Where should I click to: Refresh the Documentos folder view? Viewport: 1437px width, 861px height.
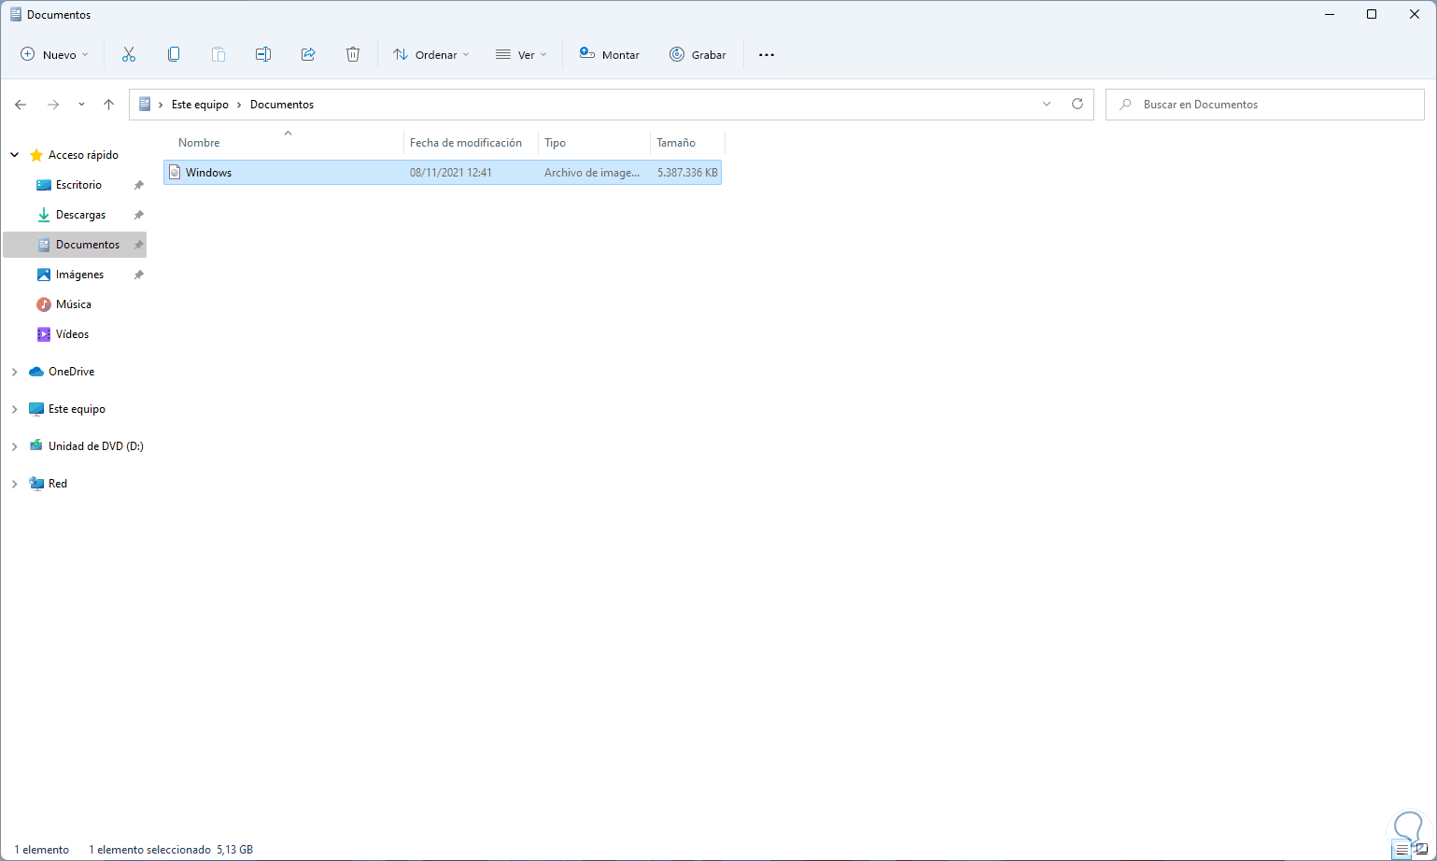tap(1078, 104)
